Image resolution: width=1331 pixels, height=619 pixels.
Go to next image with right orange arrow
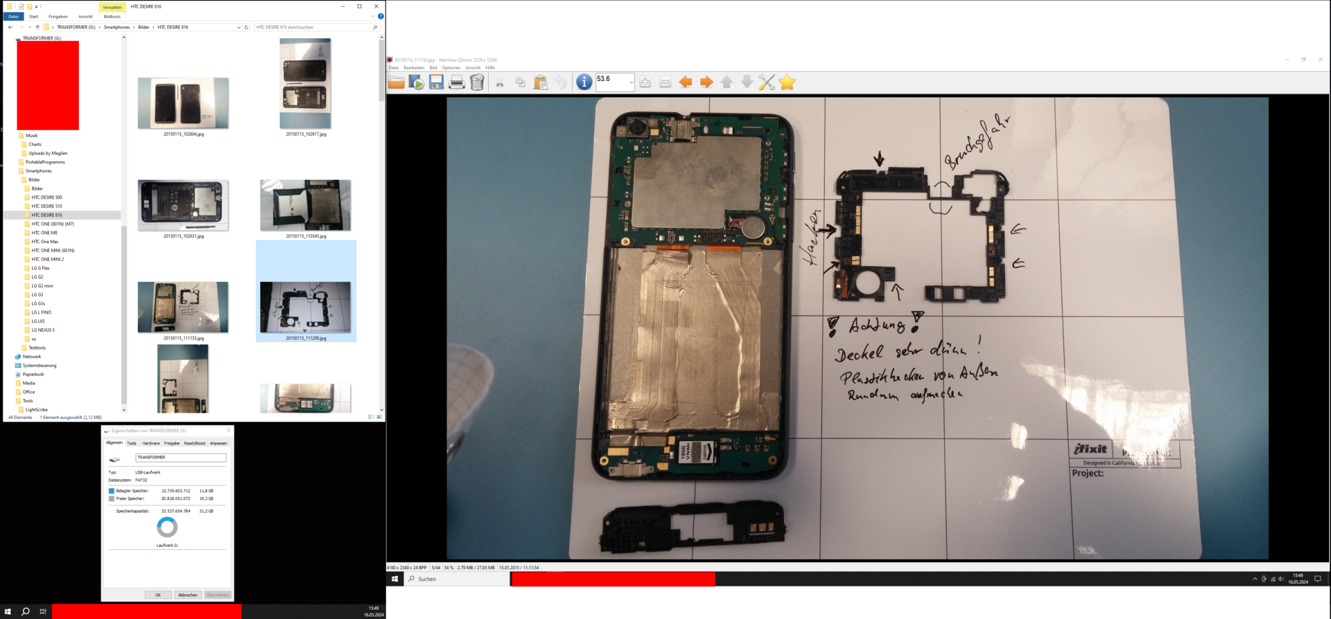[x=706, y=82]
